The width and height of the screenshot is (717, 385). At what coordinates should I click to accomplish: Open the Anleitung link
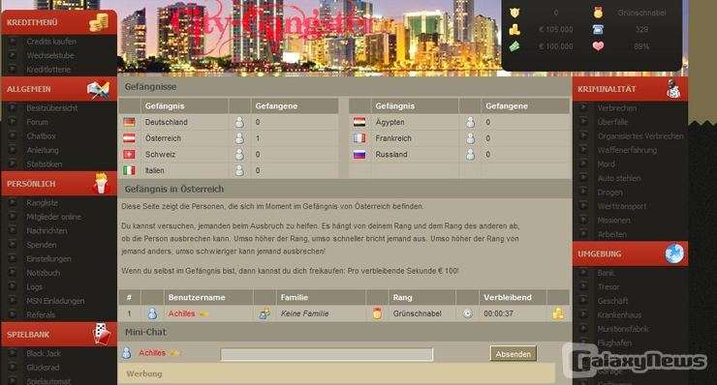43,150
